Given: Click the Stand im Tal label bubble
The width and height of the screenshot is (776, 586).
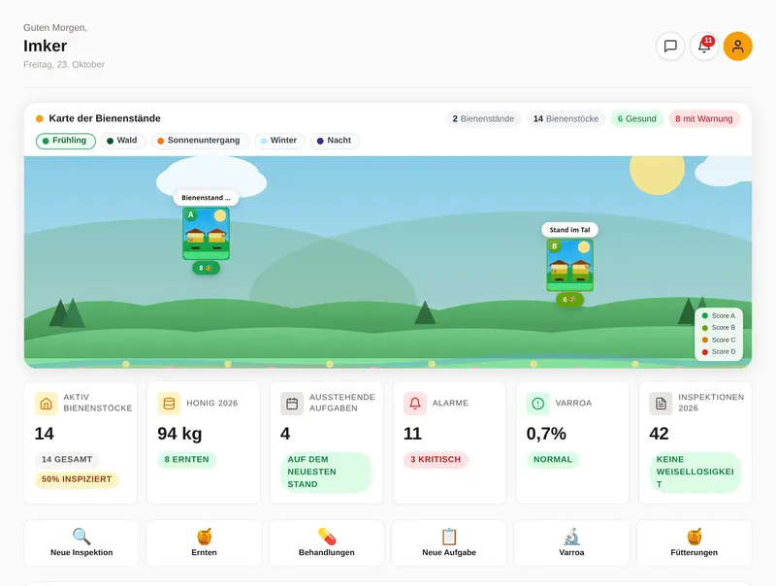Looking at the screenshot, I should tap(569, 230).
